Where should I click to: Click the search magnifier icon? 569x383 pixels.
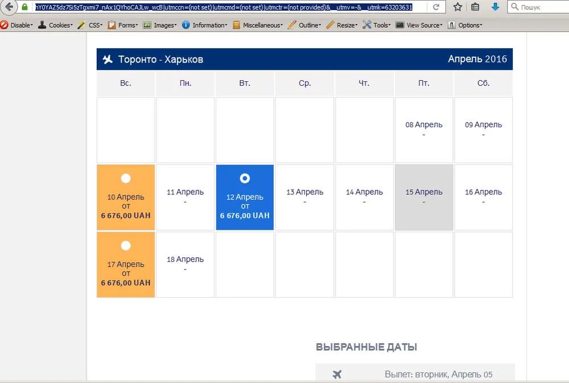point(514,6)
